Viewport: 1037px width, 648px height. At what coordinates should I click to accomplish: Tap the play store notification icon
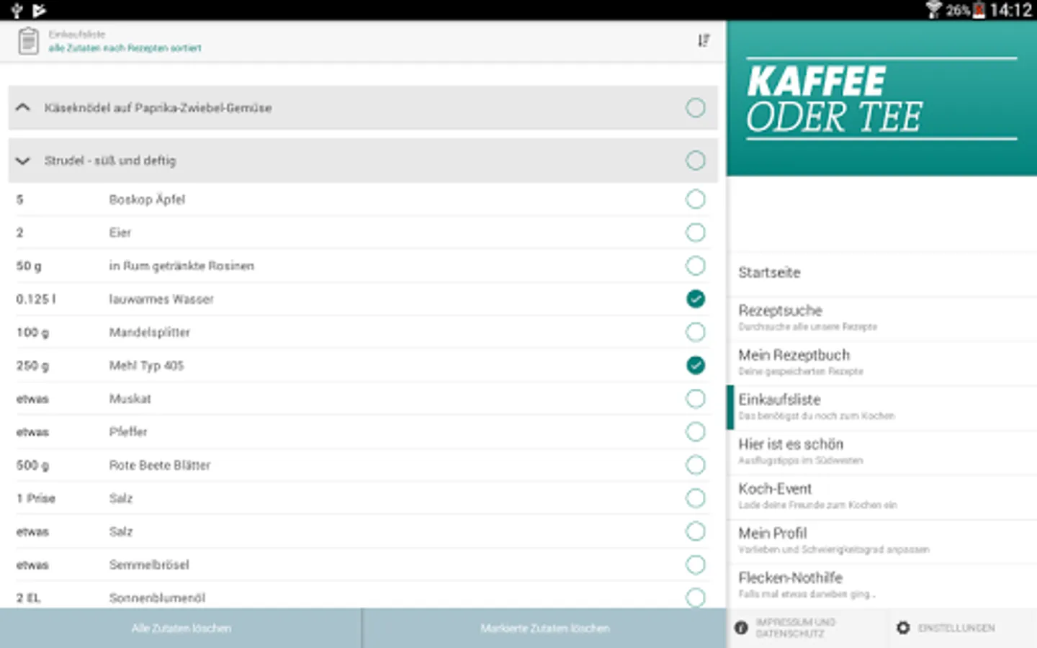(x=40, y=10)
